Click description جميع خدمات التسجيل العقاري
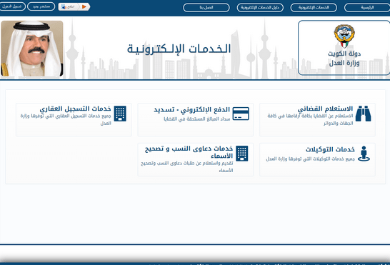The width and height of the screenshot is (390, 265). point(66,119)
